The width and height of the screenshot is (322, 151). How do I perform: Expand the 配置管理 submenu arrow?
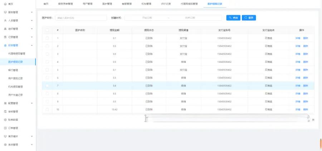pyautogui.click(x=31, y=103)
